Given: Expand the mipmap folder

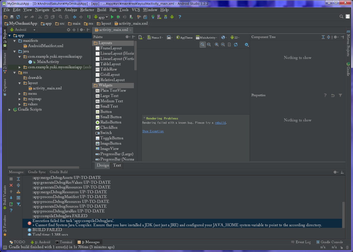Looking at the screenshot, I should pos(20,99).
